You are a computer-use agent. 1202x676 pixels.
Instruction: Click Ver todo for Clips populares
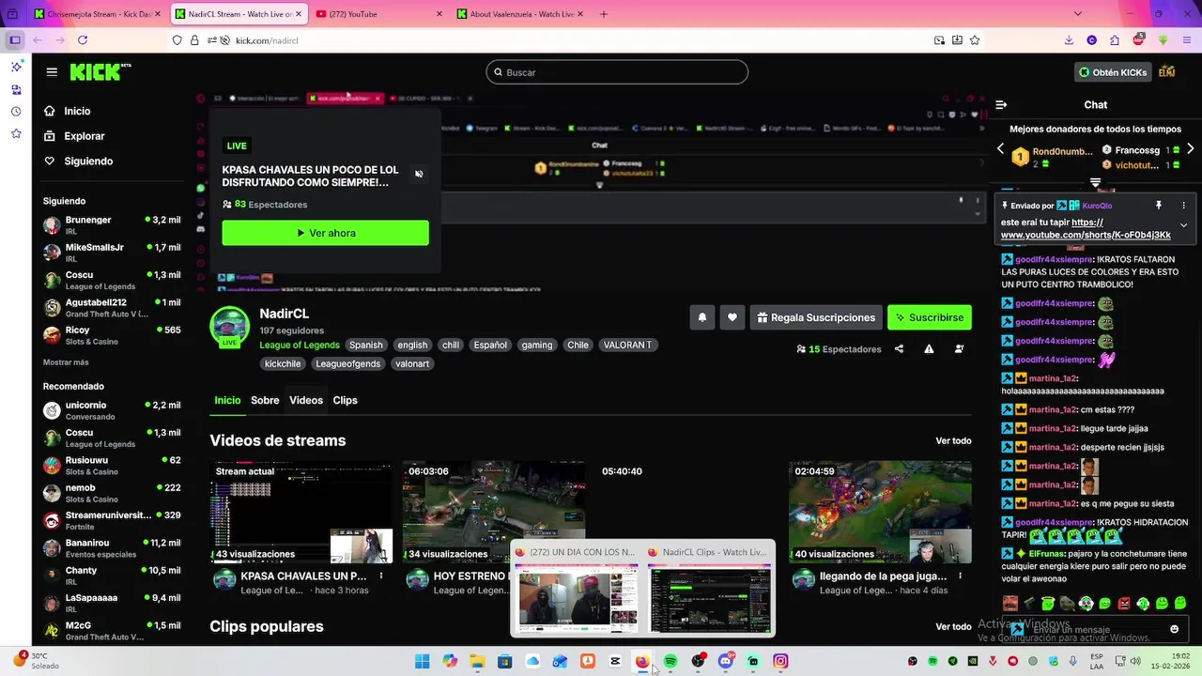[x=953, y=626]
